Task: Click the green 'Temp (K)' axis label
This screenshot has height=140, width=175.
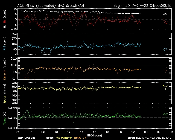Action: (4, 118)
